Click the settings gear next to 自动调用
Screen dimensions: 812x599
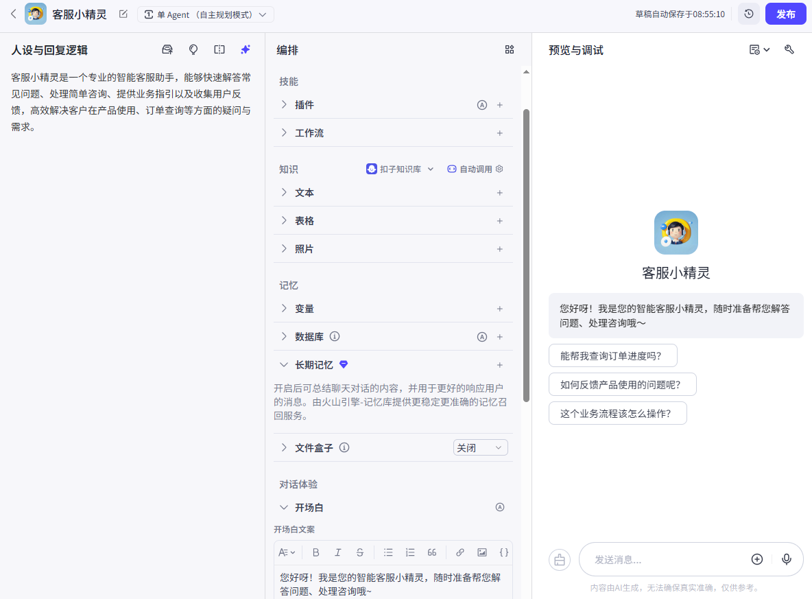[x=499, y=168]
